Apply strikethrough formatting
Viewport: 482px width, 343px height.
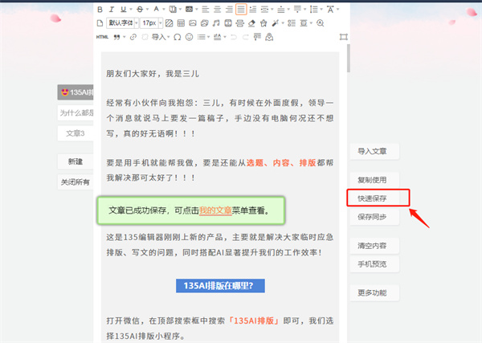point(140,10)
